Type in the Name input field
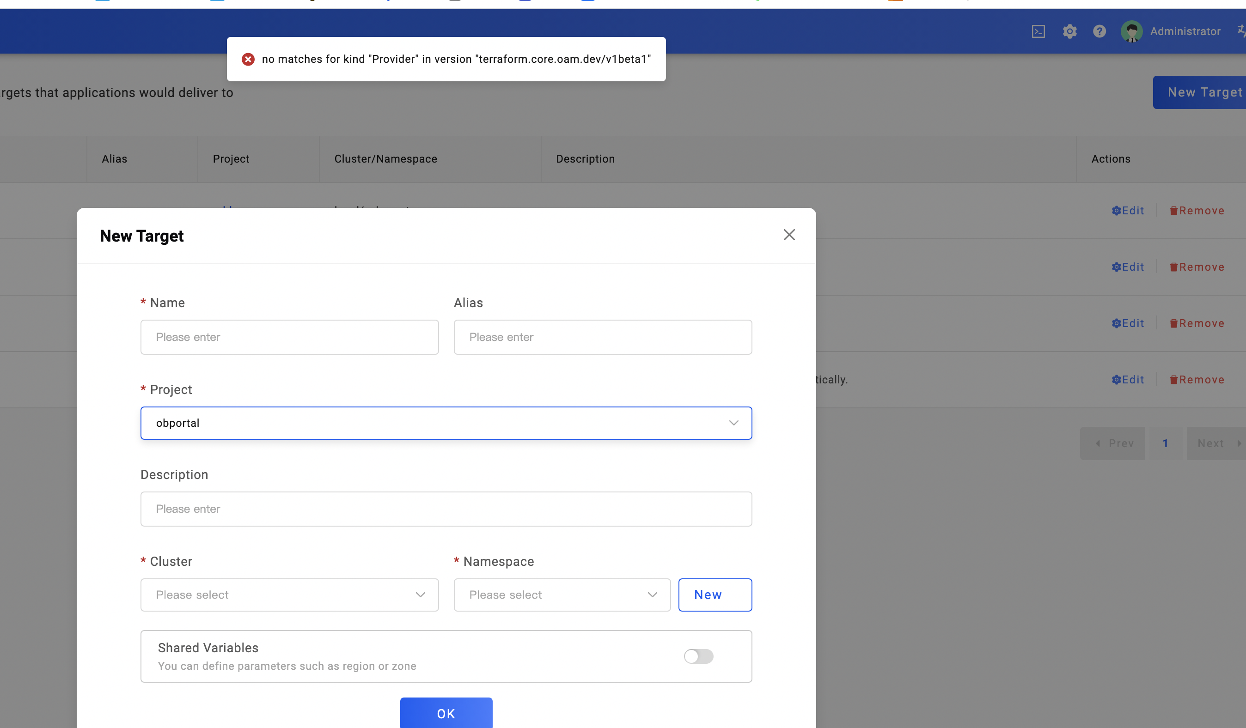The width and height of the screenshot is (1246, 728). coord(289,337)
